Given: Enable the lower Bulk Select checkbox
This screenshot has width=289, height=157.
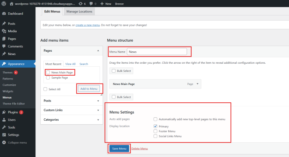Looking at the screenshot, I should [114, 97].
